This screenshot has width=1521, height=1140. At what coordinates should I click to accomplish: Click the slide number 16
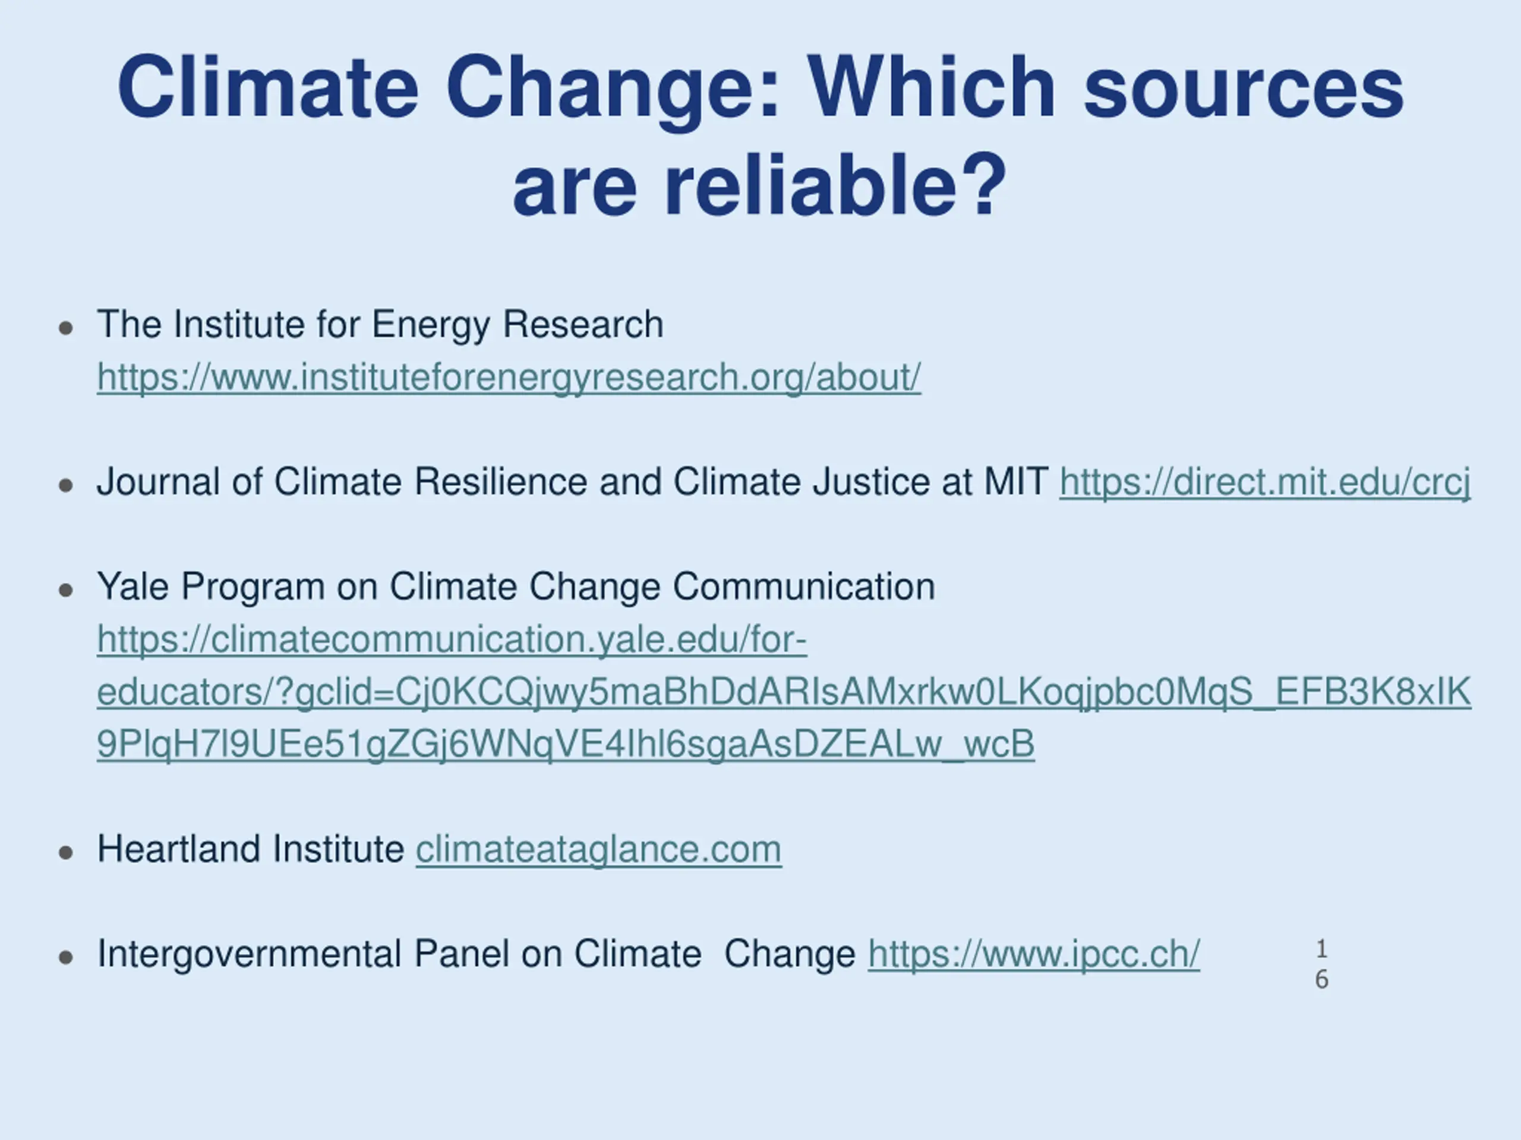pos(1321,964)
